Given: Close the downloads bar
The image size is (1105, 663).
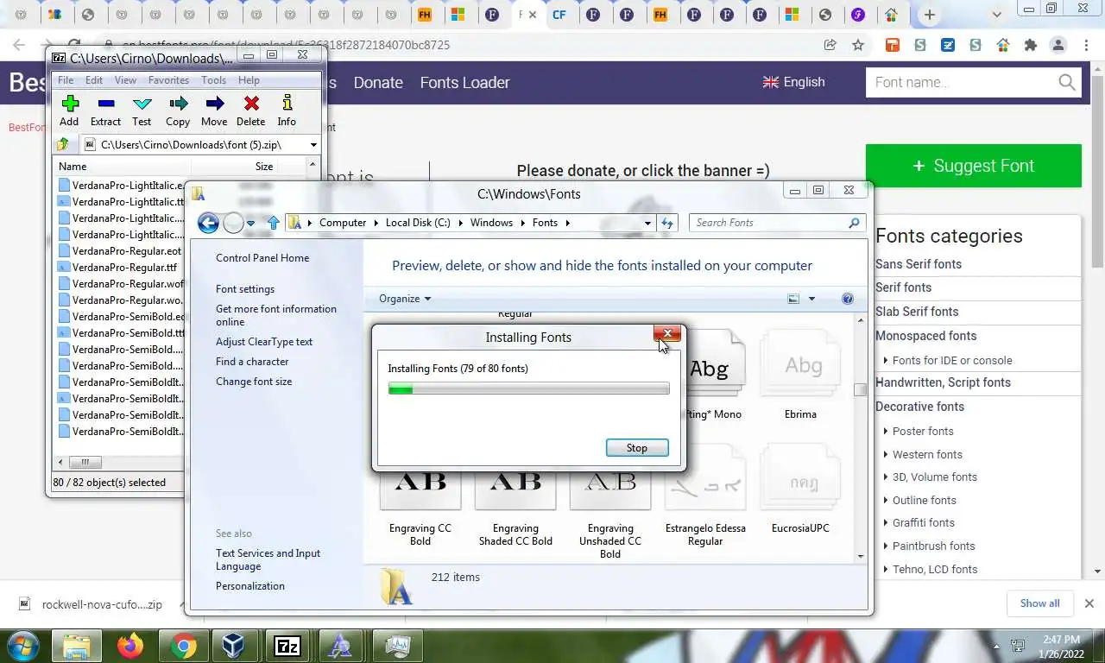Looking at the screenshot, I should click(1089, 603).
